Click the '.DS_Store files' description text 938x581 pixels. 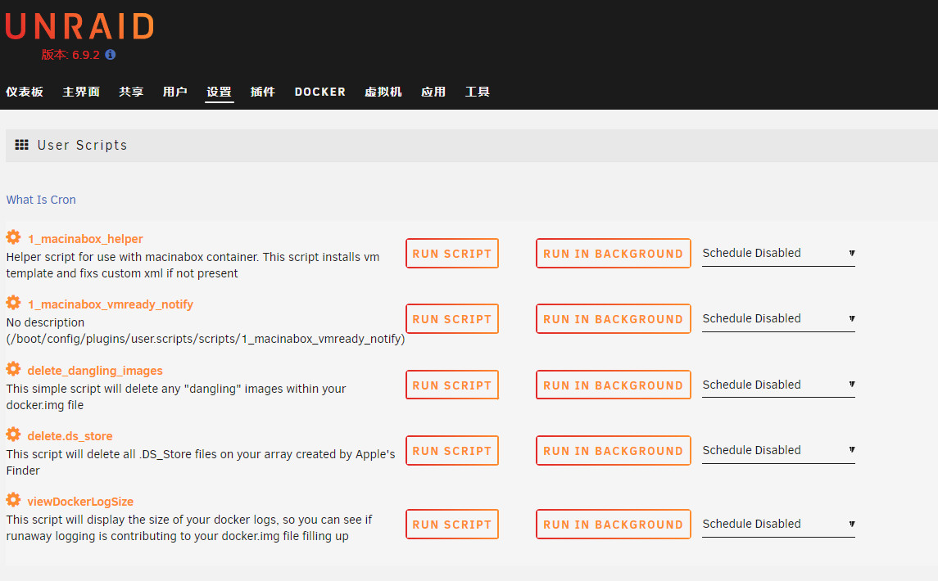pyautogui.click(x=201, y=462)
